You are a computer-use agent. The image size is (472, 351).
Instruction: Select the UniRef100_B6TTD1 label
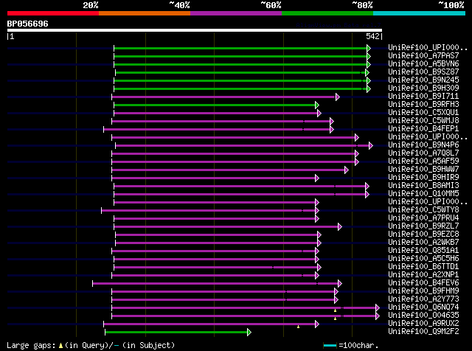pos(423,267)
